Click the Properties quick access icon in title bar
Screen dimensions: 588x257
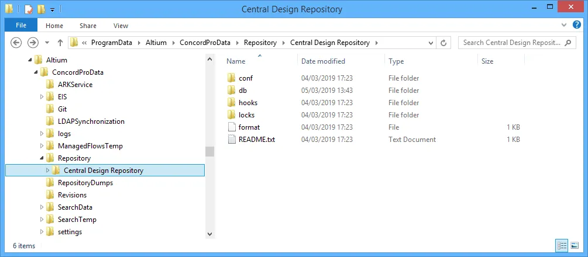29,9
